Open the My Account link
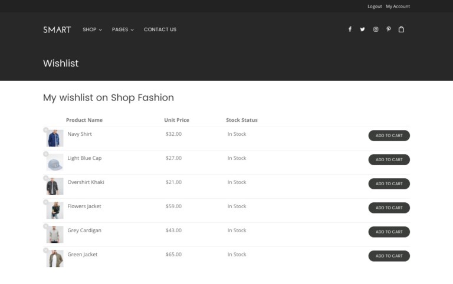The height and width of the screenshot is (284, 453). click(x=398, y=6)
